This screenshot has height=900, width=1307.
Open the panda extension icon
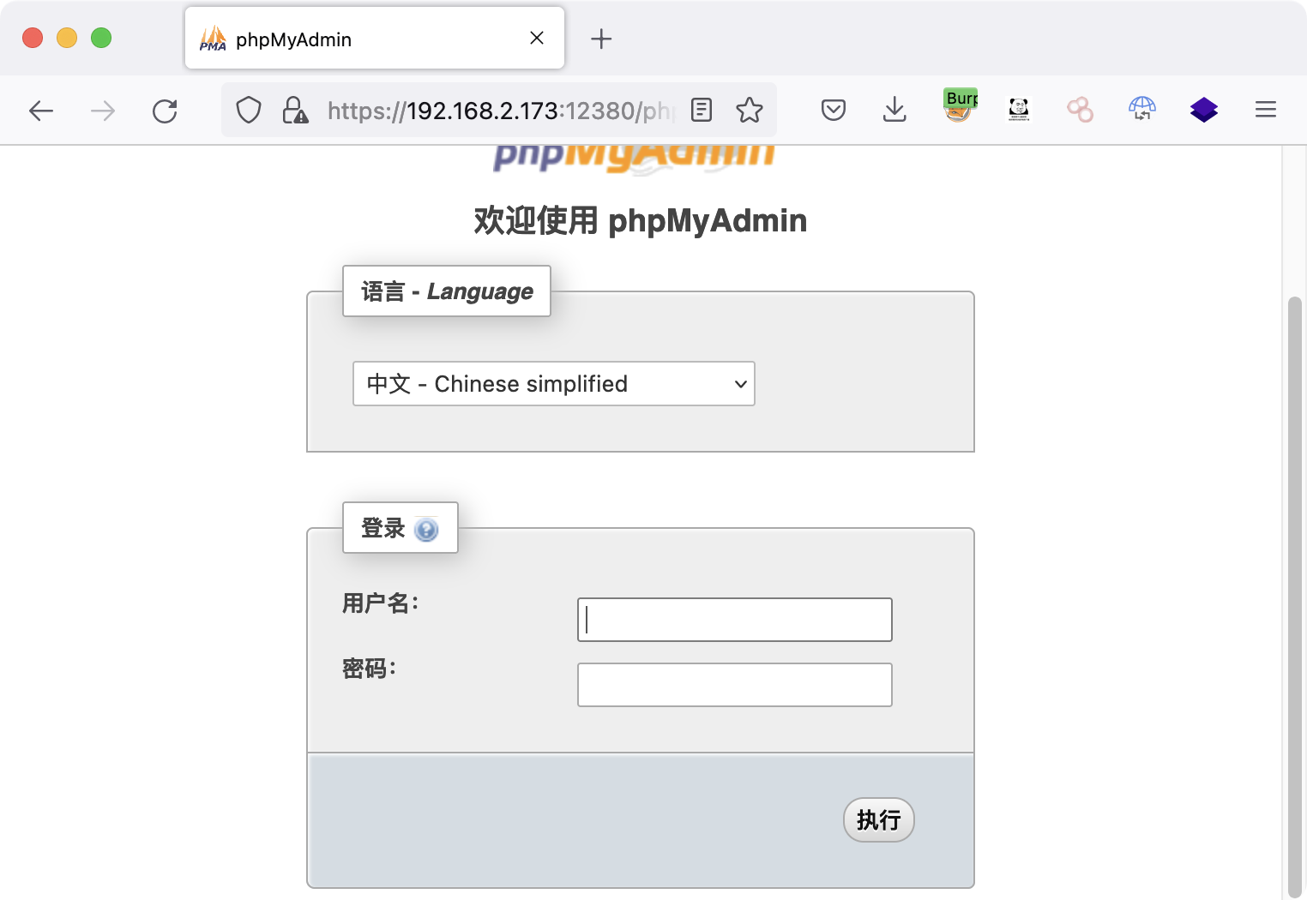pos(1019,109)
